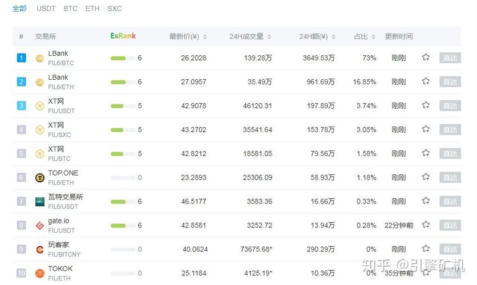477x285 pixels.
Task: Click 直达 button for LBank FIL6/ETH row
Action: (450, 82)
